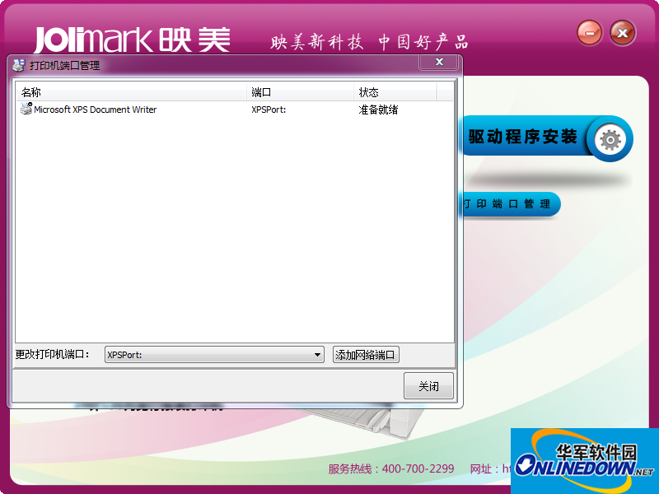
Task: Click the ONLINEDOWN watermark logo
Action: (585, 465)
